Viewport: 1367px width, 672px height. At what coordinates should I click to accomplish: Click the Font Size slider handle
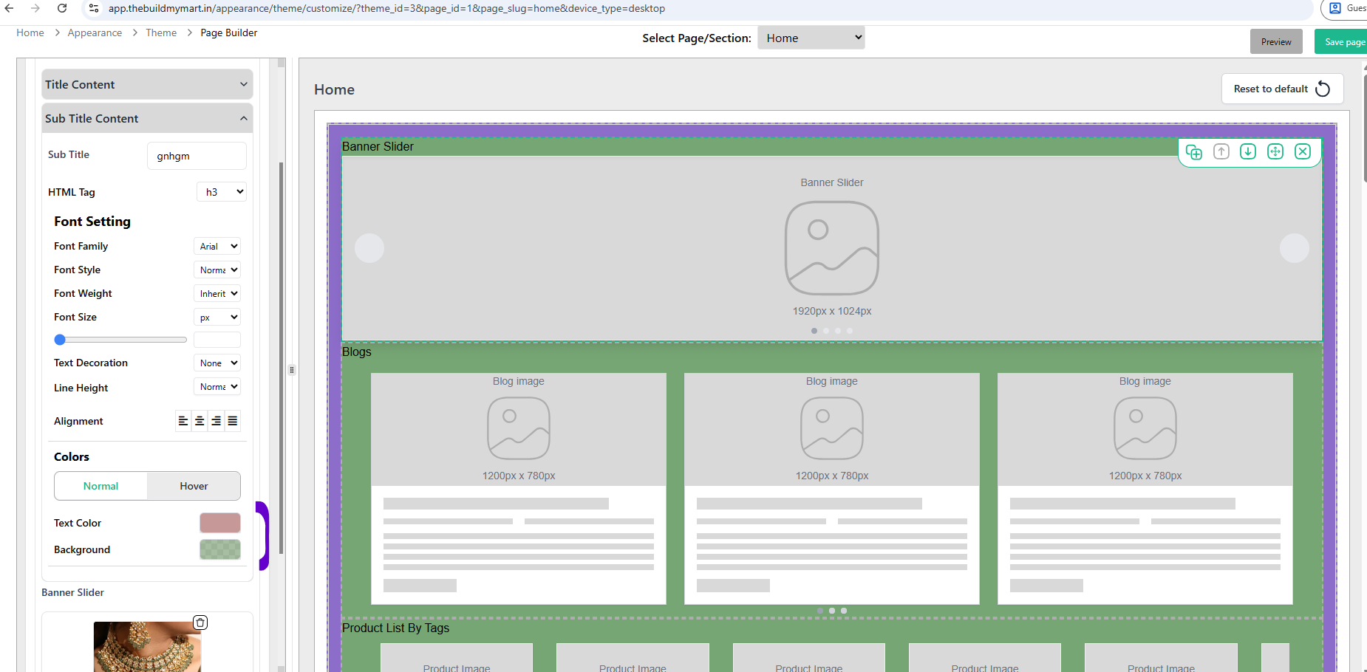point(60,340)
